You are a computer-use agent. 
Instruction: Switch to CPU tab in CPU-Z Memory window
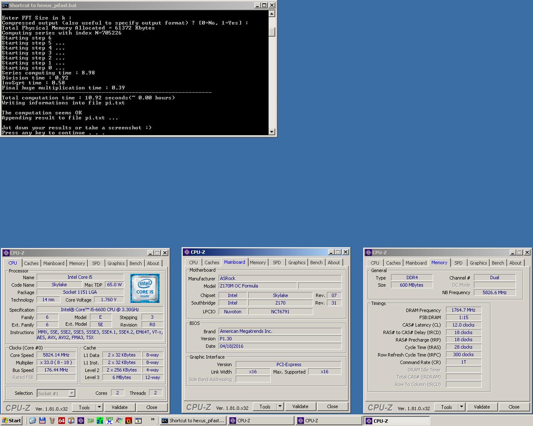(375, 263)
